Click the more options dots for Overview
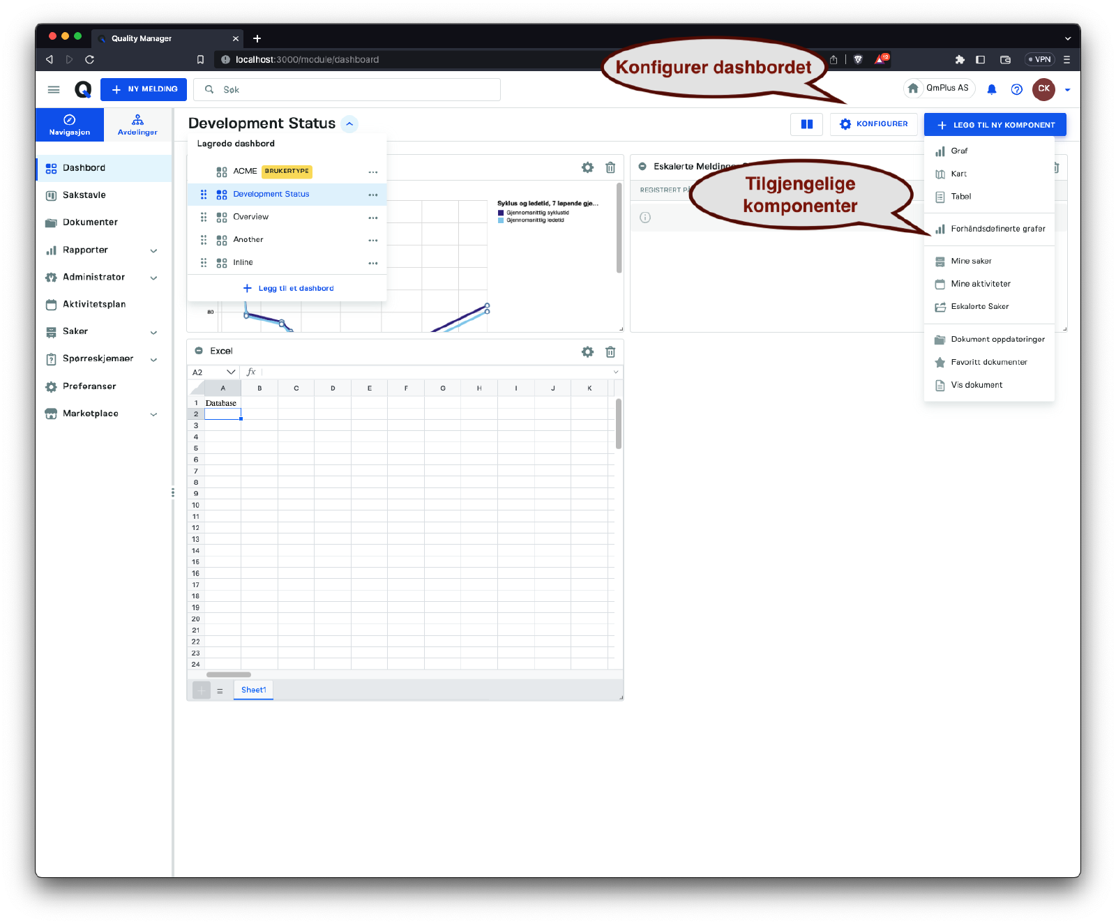 [x=373, y=218]
